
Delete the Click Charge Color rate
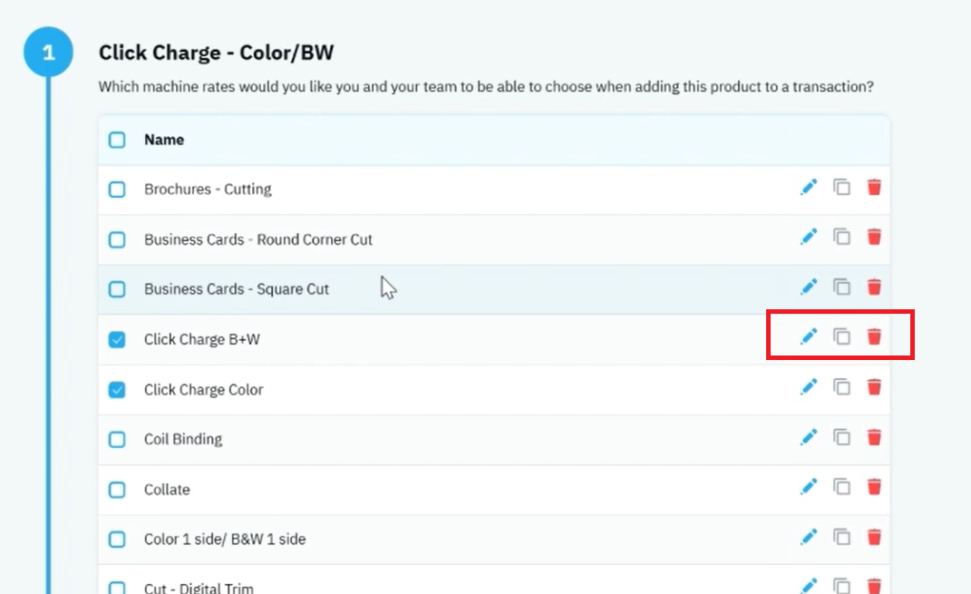click(874, 387)
